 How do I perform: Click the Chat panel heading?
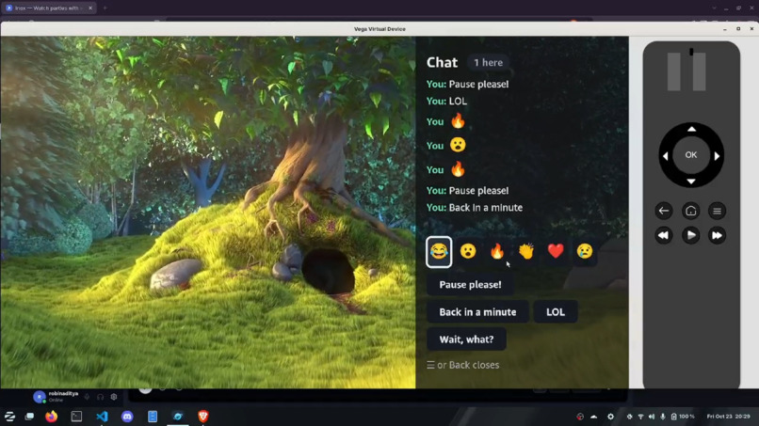pyautogui.click(x=442, y=62)
